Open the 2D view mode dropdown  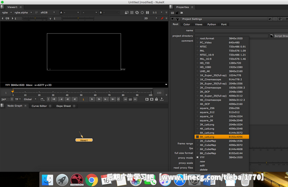[x=150, y=18]
